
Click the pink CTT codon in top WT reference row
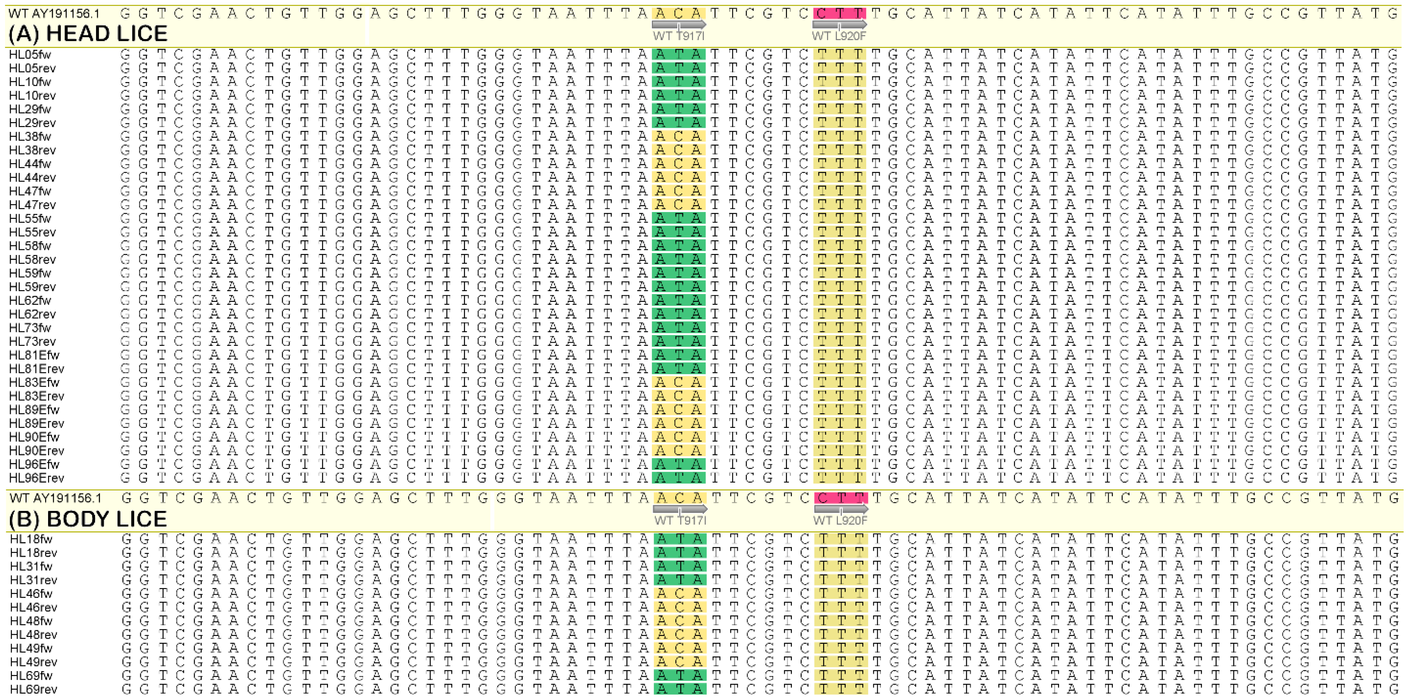coord(839,13)
